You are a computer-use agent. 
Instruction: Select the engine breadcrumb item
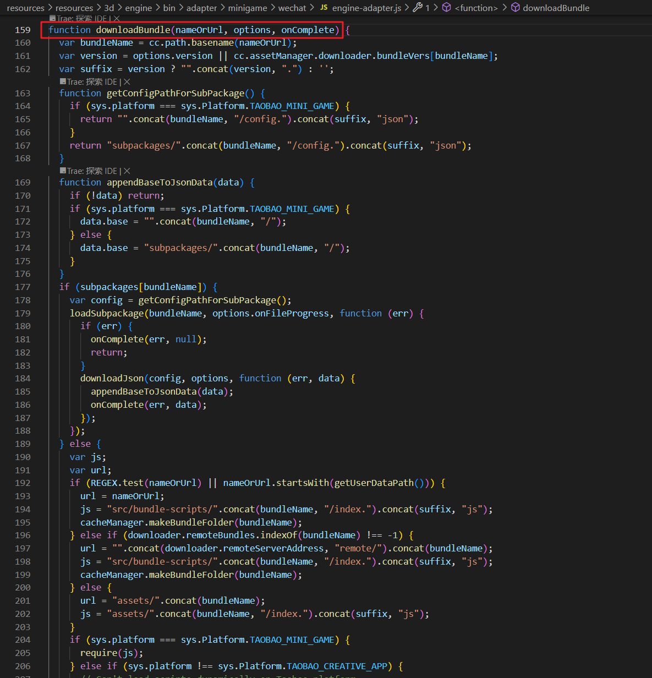pos(138,8)
